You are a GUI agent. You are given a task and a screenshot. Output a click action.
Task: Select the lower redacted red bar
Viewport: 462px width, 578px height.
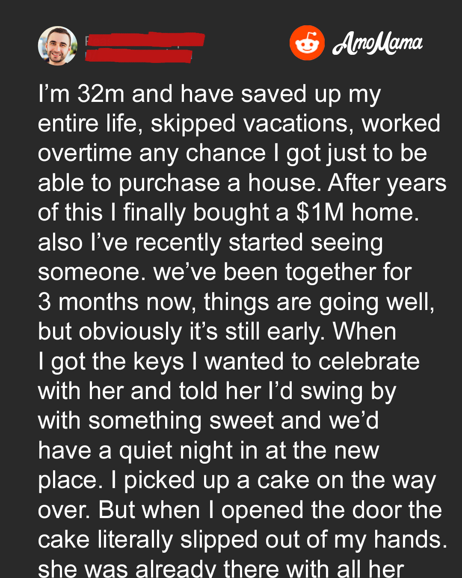point(139,56)
